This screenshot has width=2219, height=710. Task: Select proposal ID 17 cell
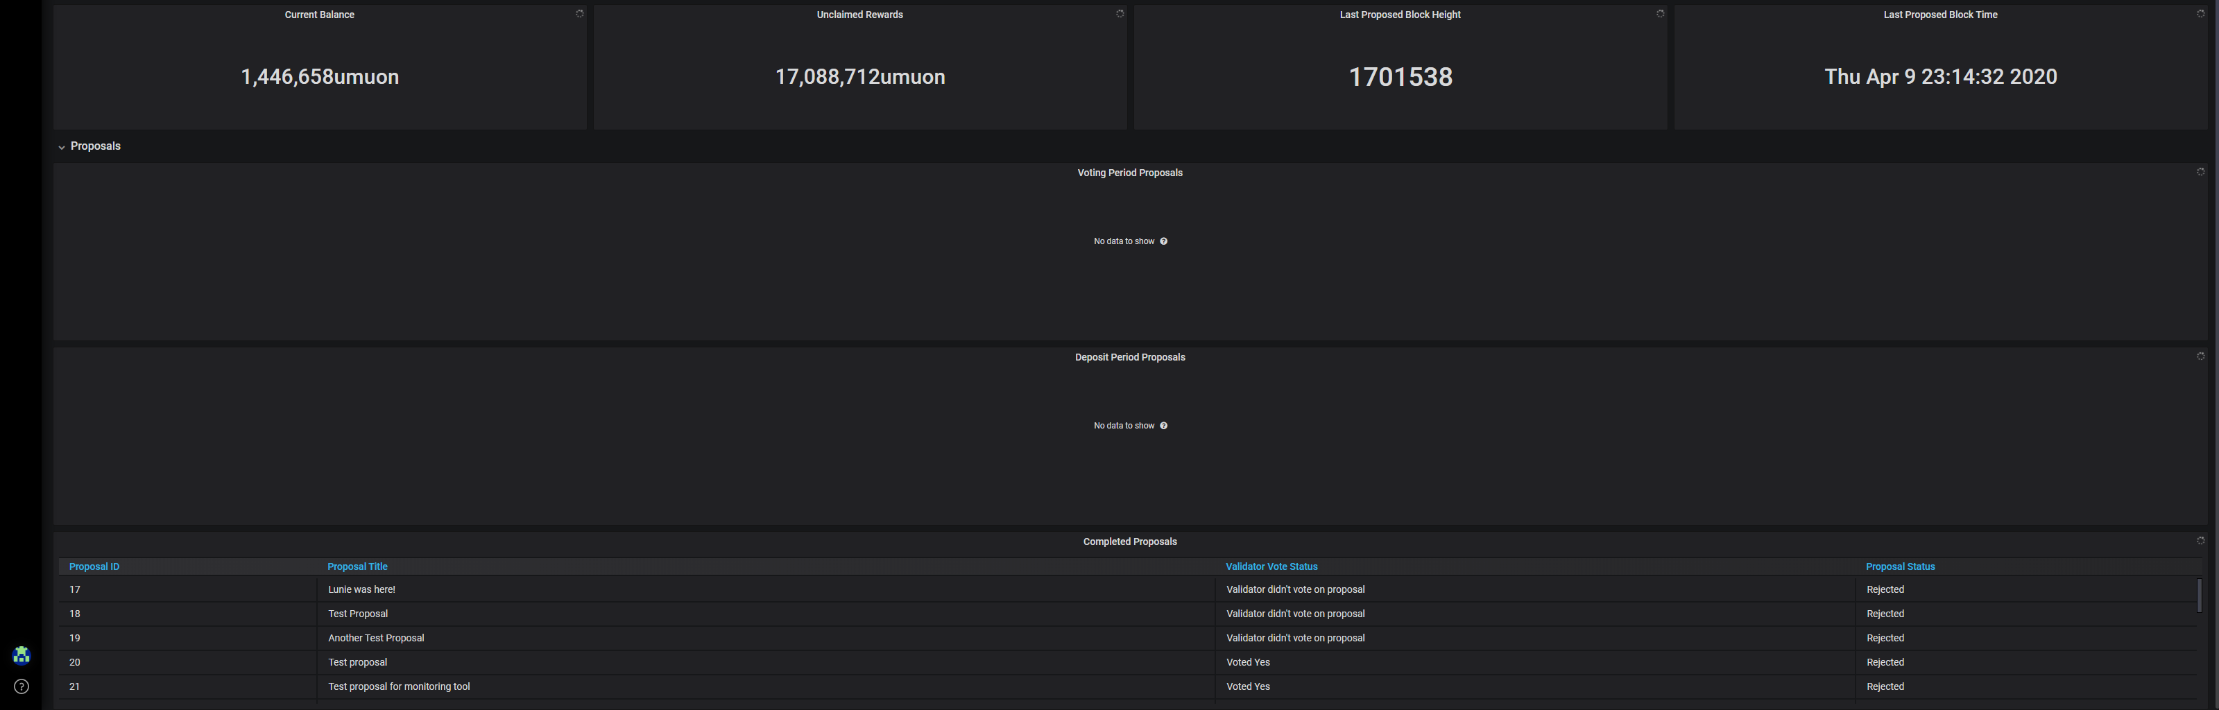point(187,589)
